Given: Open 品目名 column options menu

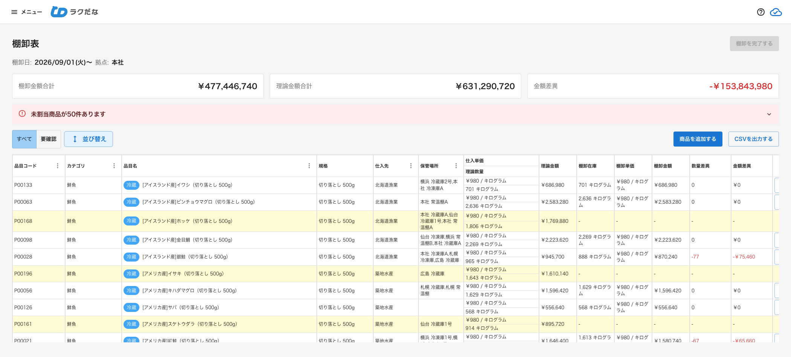Looking at the screenshot, I should coord(309,166).
